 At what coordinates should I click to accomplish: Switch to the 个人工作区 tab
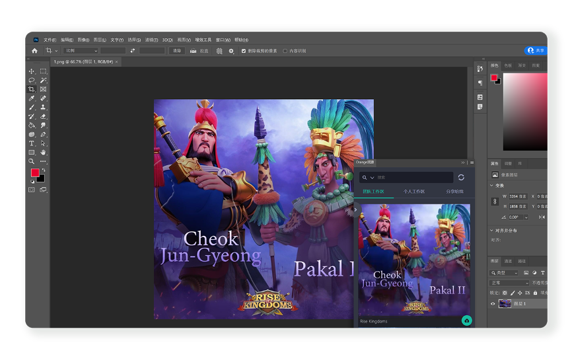click(x=414, y=192)
